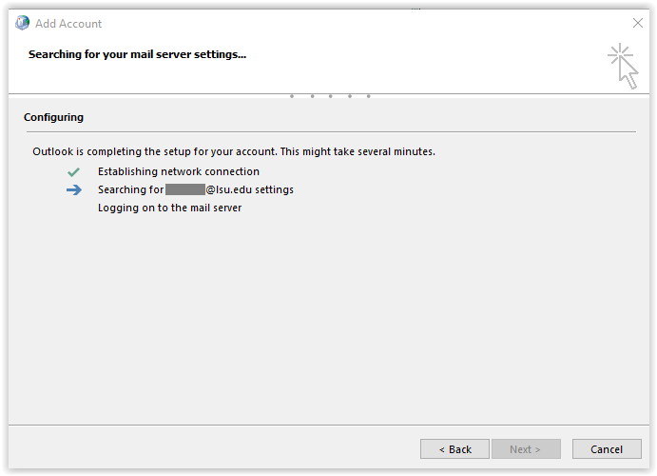This screenshot has height=476, width=657.
Task: Click the green checkmark beside Establishing network connection
Action: [73, 172]
